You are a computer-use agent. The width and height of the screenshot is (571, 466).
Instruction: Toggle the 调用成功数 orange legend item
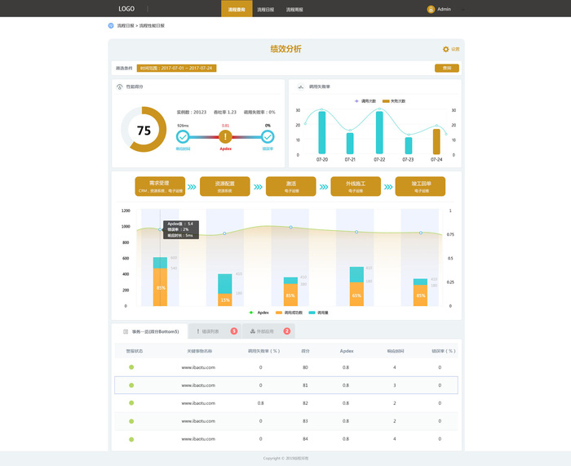(x=289, y=313)
